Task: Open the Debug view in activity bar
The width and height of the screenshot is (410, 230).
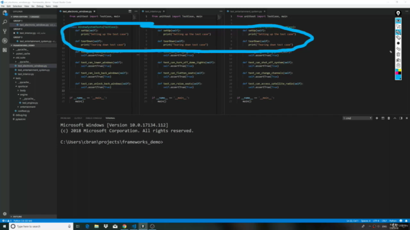Action: [4, 41]
